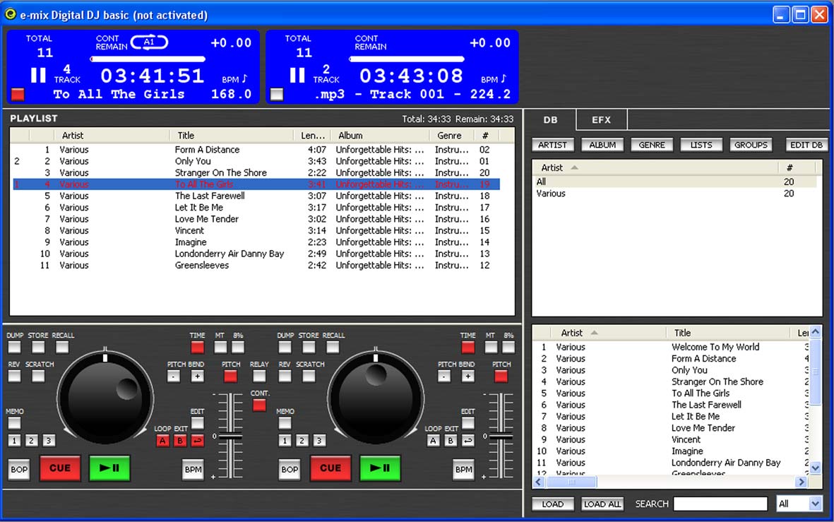Click the left deck STORE button
This screenshot has width=834, height=522.
click(x=38, y=348)
